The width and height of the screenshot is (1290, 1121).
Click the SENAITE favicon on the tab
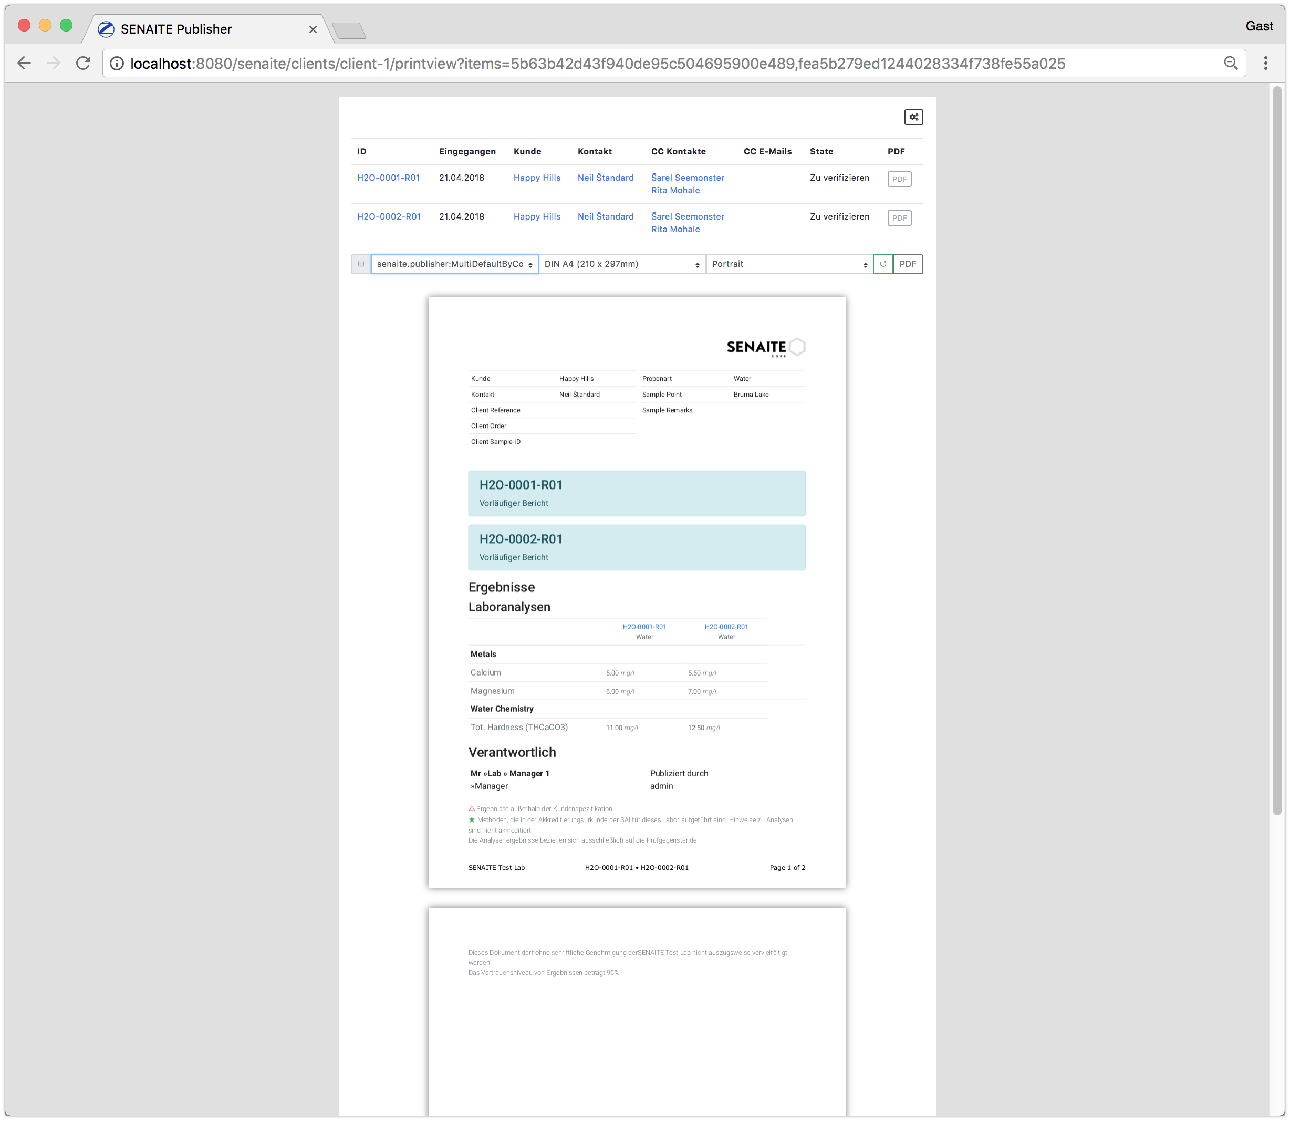coord(106,29)
